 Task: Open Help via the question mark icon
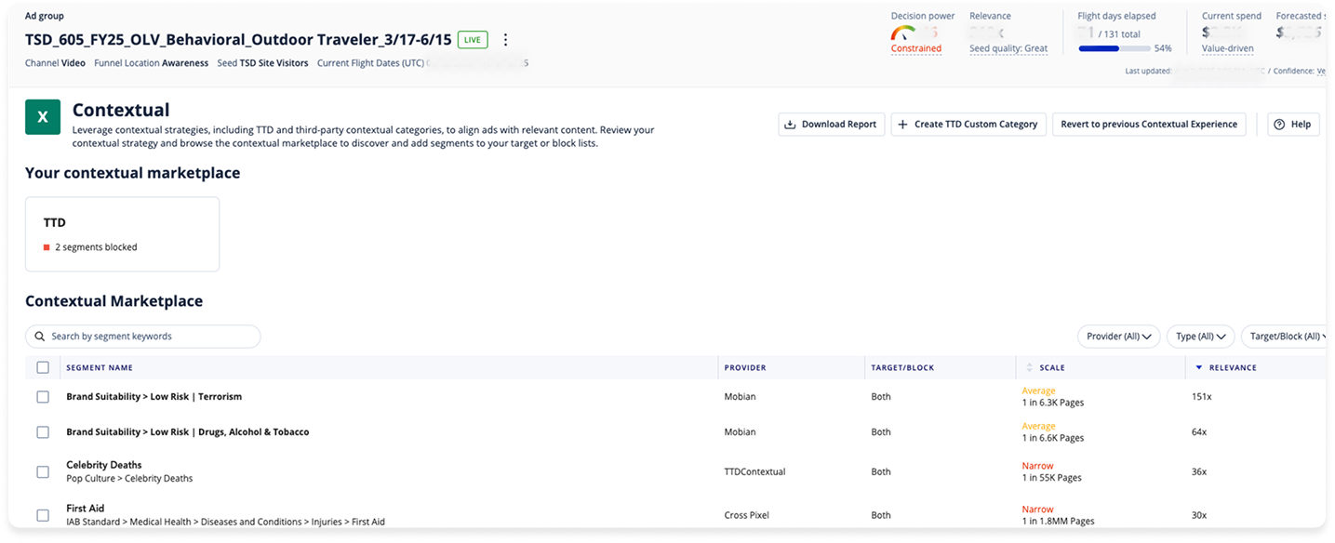coord(1279,124)
